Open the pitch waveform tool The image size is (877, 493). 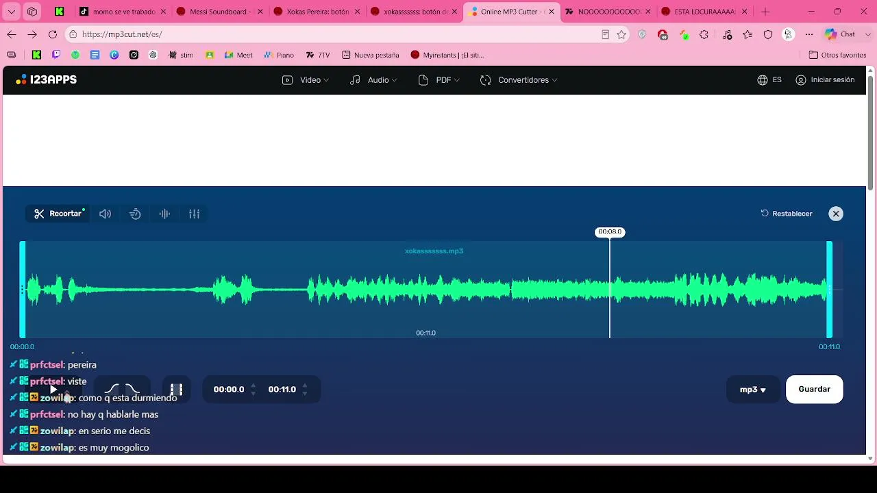(x=164, y=214)
